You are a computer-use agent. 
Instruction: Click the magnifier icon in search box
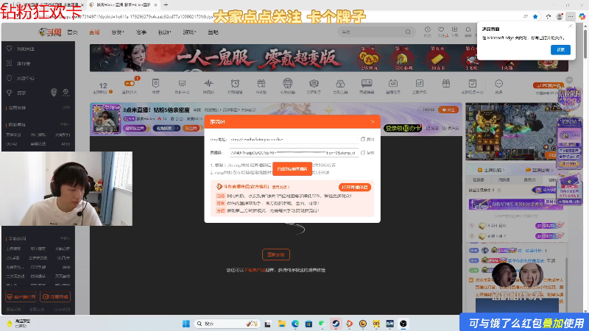pos(408,32)
